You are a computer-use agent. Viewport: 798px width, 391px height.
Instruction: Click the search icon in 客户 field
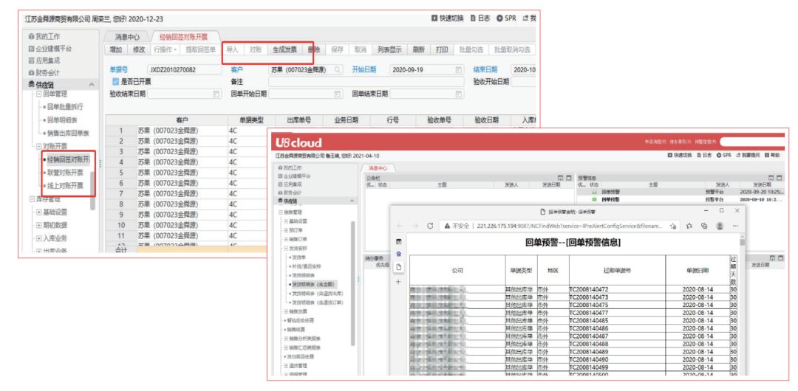pos(338,70)
